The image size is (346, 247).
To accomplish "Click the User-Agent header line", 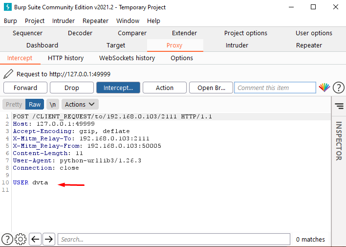I will tap(77, 160).
